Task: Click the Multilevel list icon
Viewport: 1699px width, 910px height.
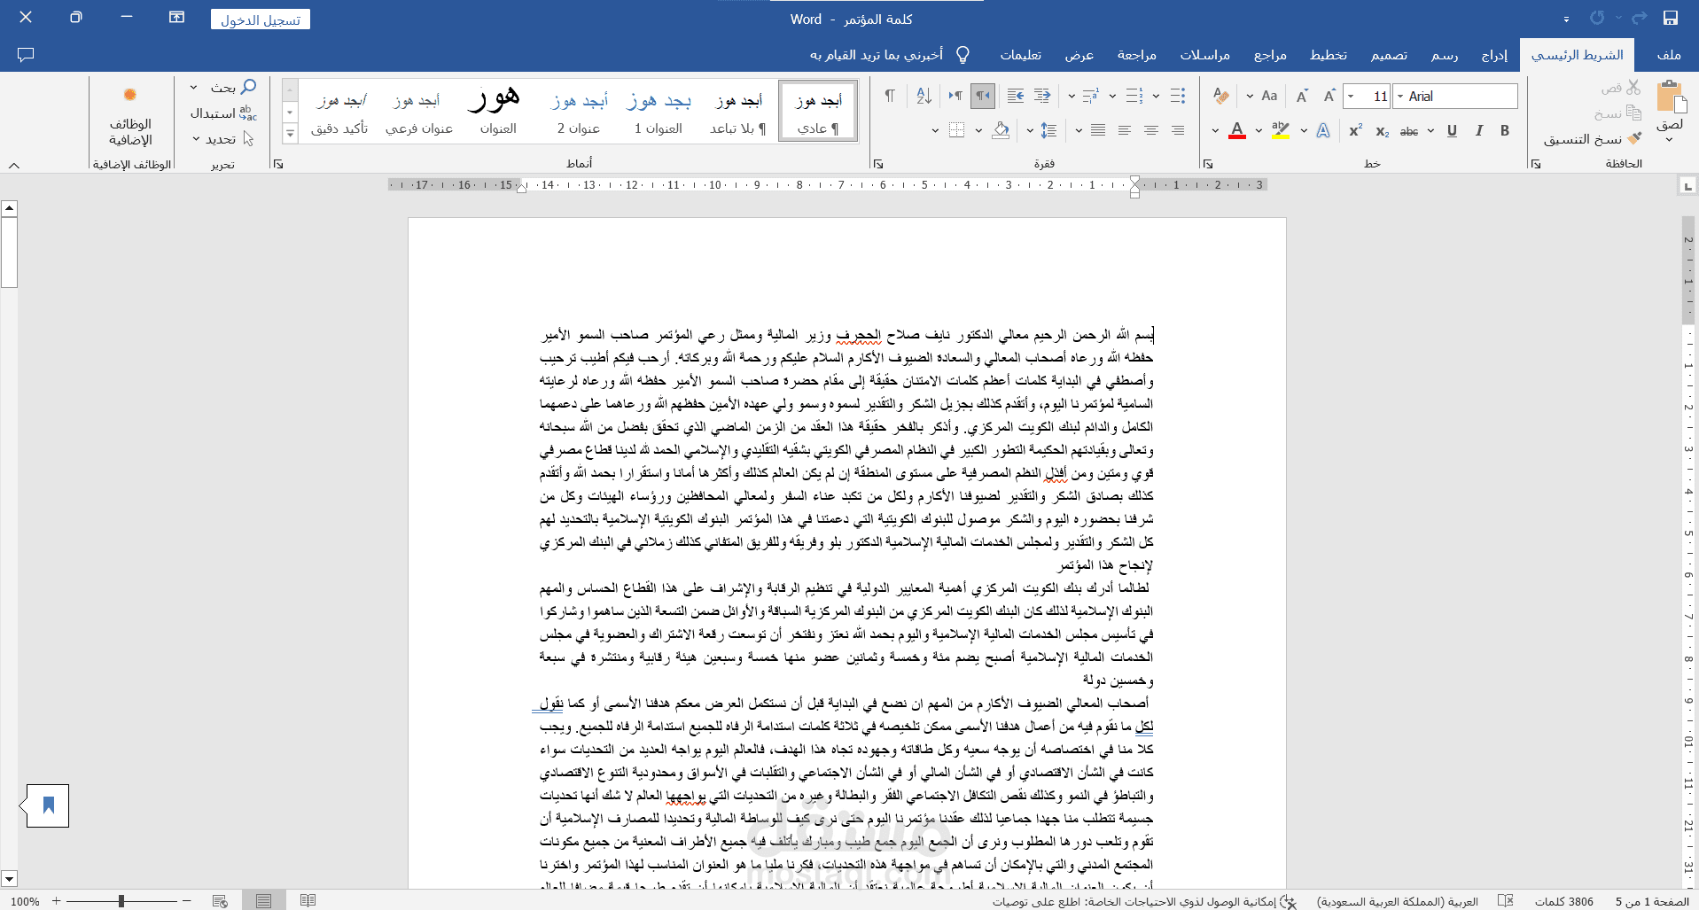Action: 1091,96
